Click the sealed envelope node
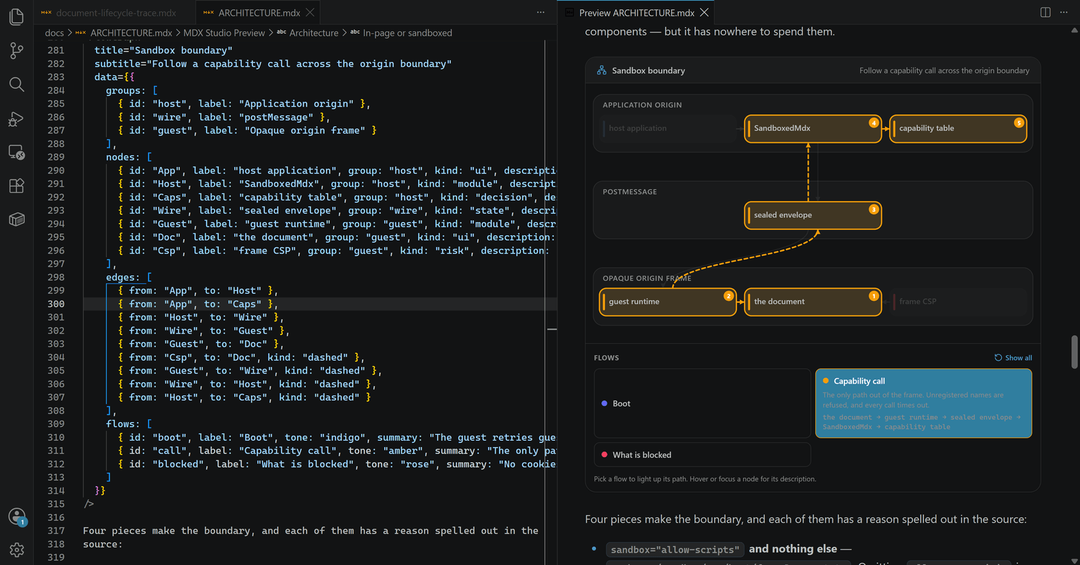 (x=813, y=215)
